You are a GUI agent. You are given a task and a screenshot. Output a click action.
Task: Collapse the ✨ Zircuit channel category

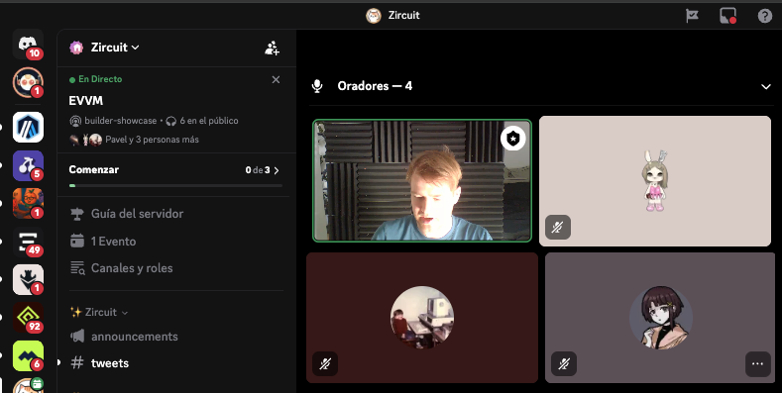tap(99, 312)
